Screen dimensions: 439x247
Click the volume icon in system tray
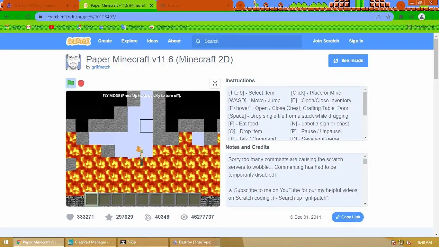[409, 242]
